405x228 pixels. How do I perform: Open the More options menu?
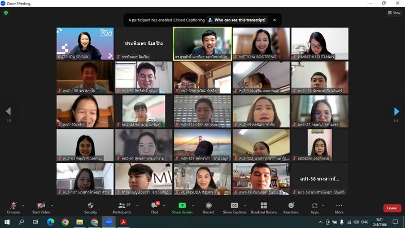[x=339, y=207]
